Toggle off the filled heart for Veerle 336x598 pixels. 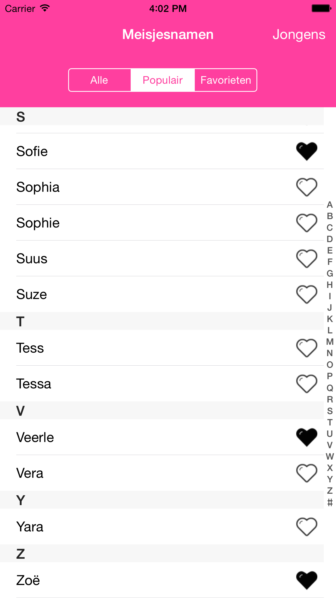pos(307,437)
